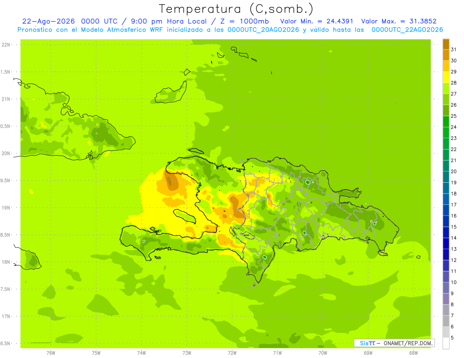The height and width of the screenshot is (358, 464).
Task: Click the '68W' longitude label
Action: click(x=413, y=353)
